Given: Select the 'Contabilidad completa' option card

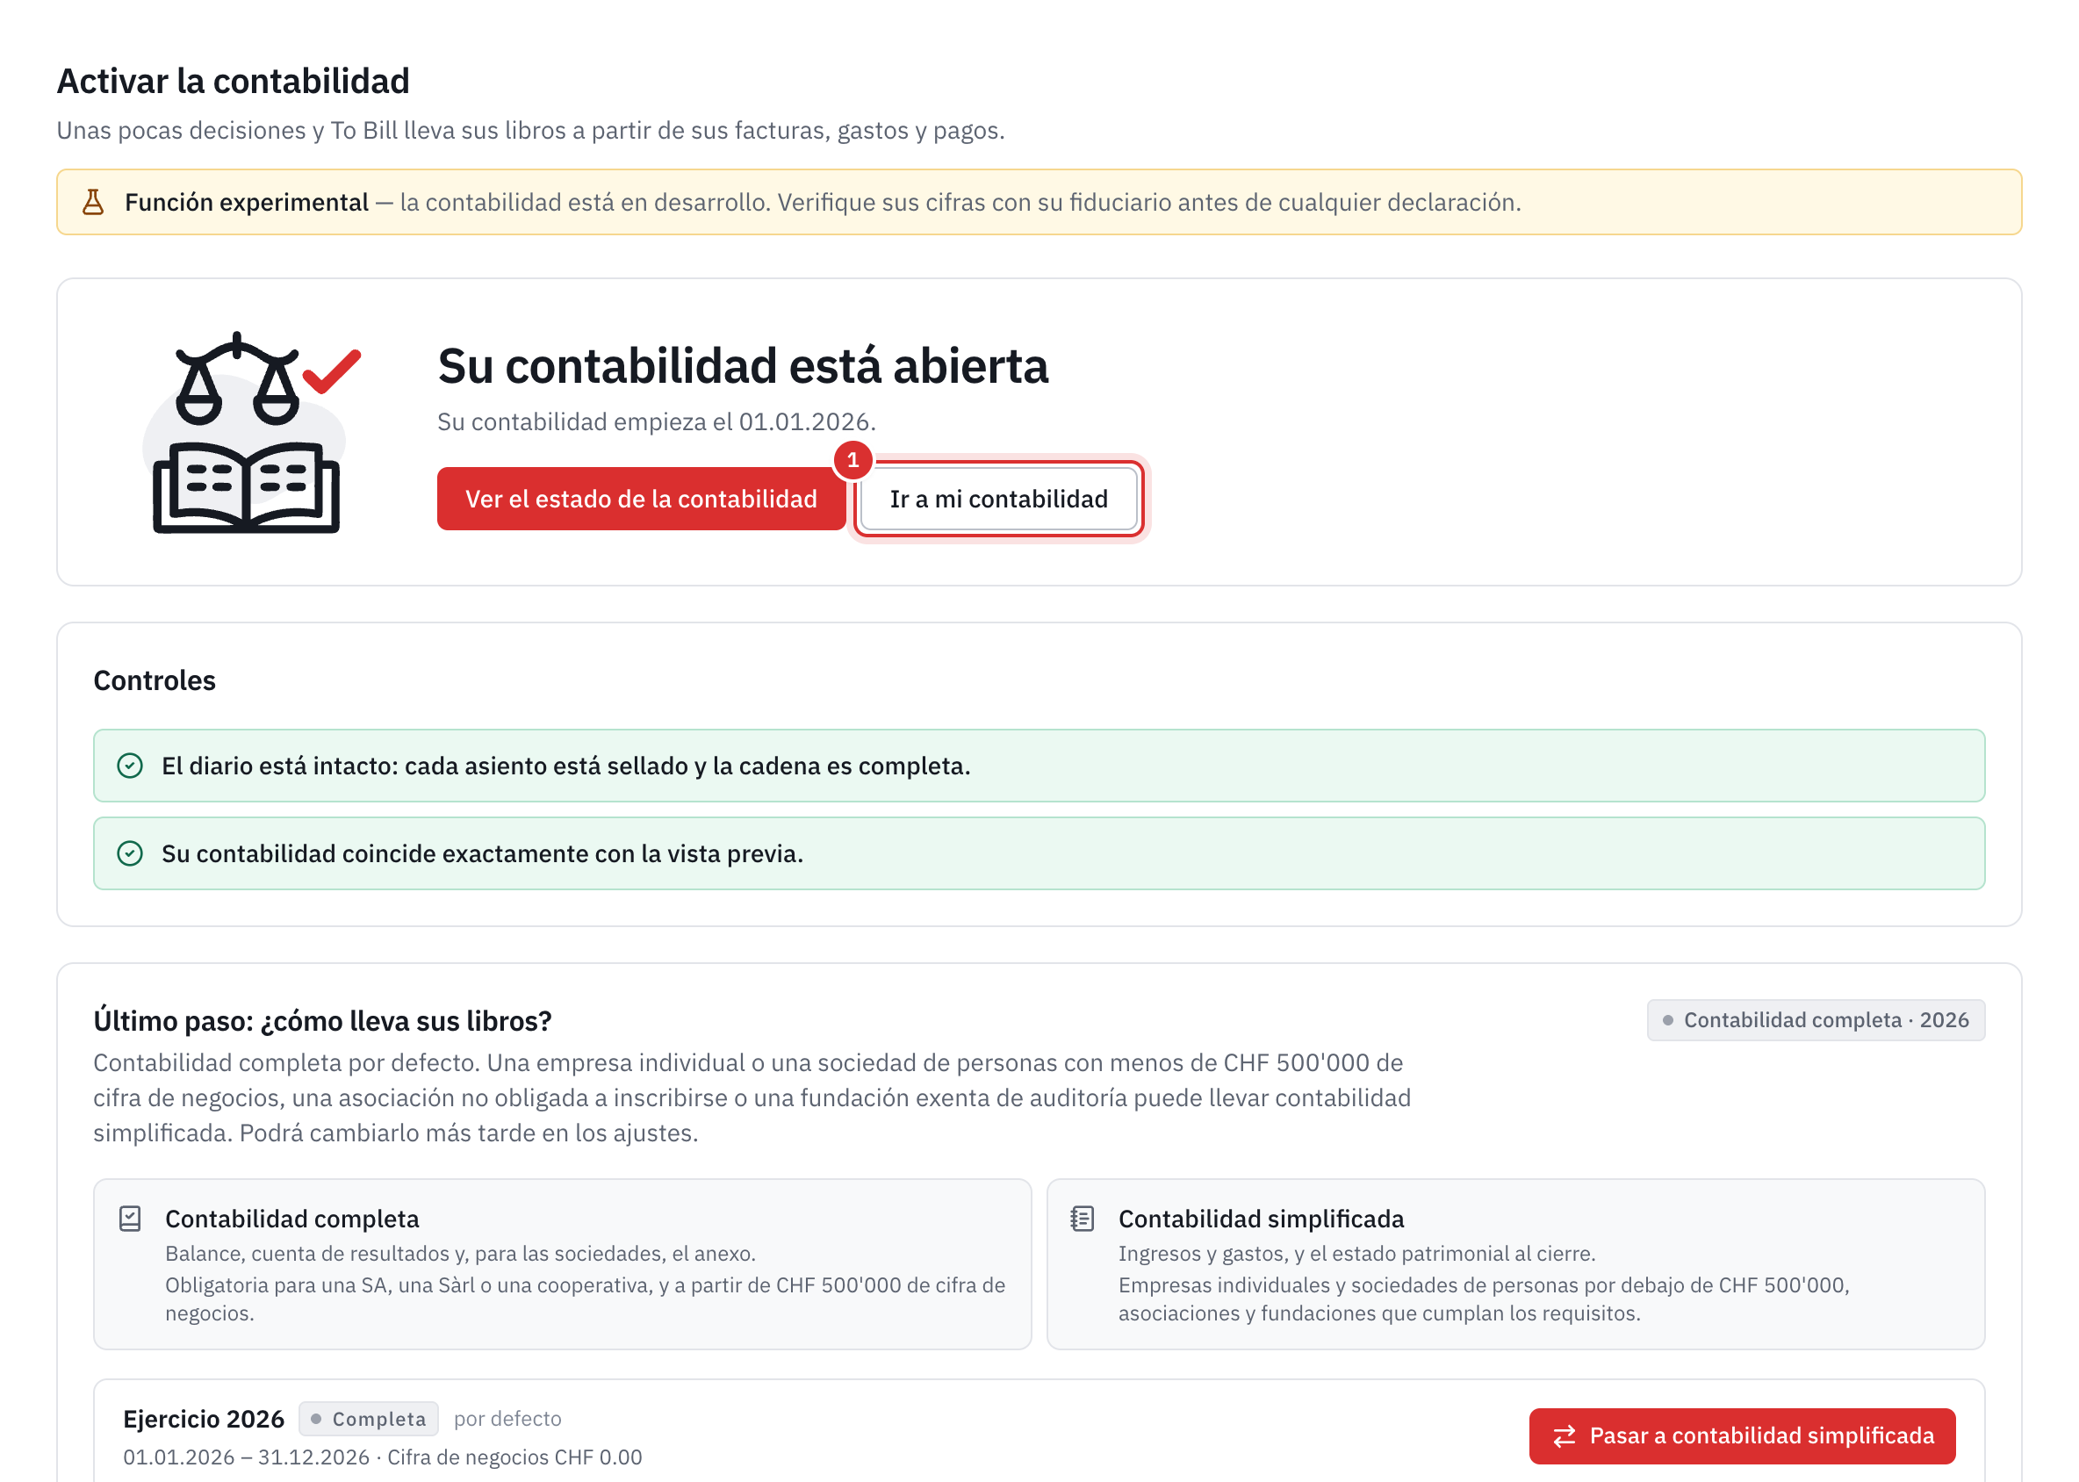Looking at the screenshot, I should click(562, 1264).
